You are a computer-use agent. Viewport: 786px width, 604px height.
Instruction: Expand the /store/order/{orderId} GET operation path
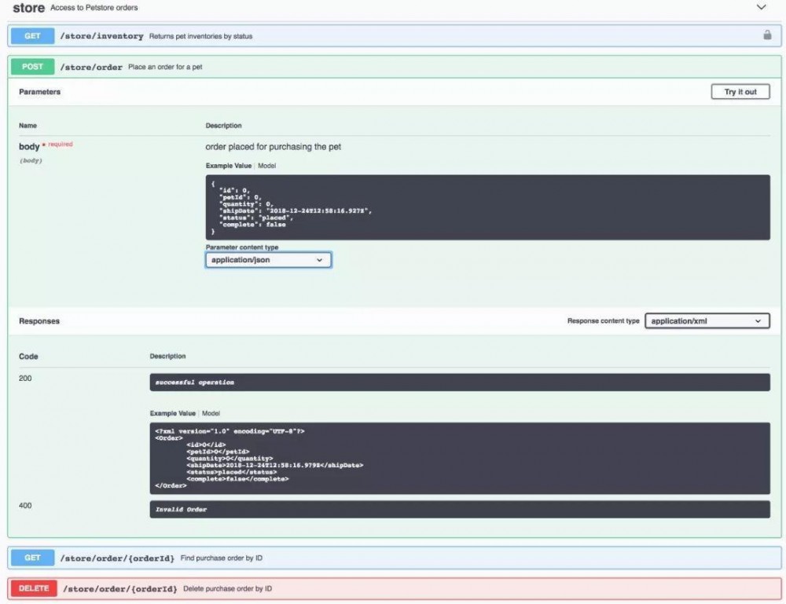117,558
